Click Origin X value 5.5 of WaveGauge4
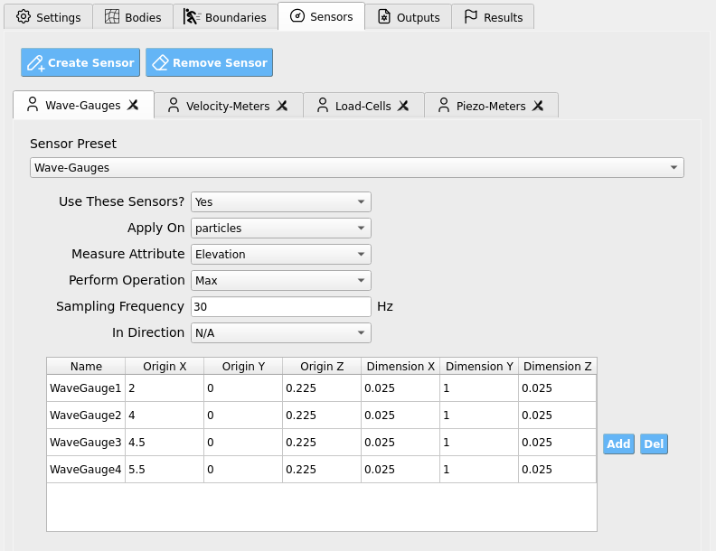Image resolution: width=716 pixels, height=551 pixels. [165, 470]
